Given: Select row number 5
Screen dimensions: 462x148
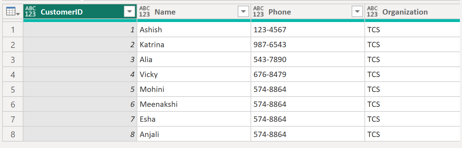Looking at the screenshot, I should [13, 89].
